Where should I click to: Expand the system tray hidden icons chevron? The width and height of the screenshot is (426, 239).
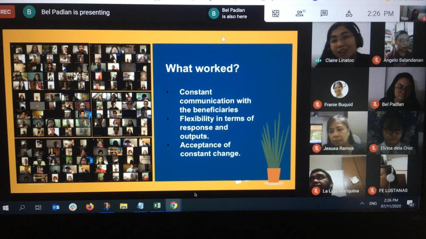[x=362, y=203]
